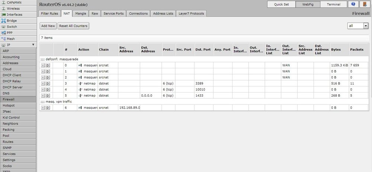Open the Terminal mode button
372x172 pixels.
click(x=333, y=4)
